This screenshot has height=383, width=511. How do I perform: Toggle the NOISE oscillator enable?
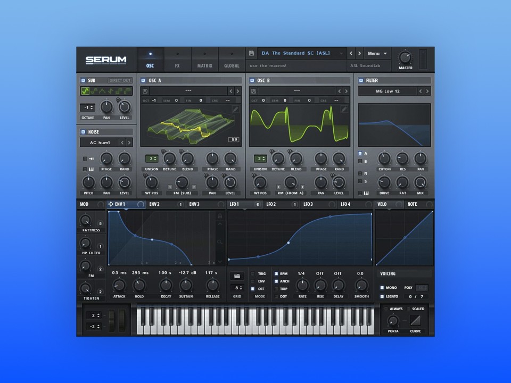[x=83, y=132]
